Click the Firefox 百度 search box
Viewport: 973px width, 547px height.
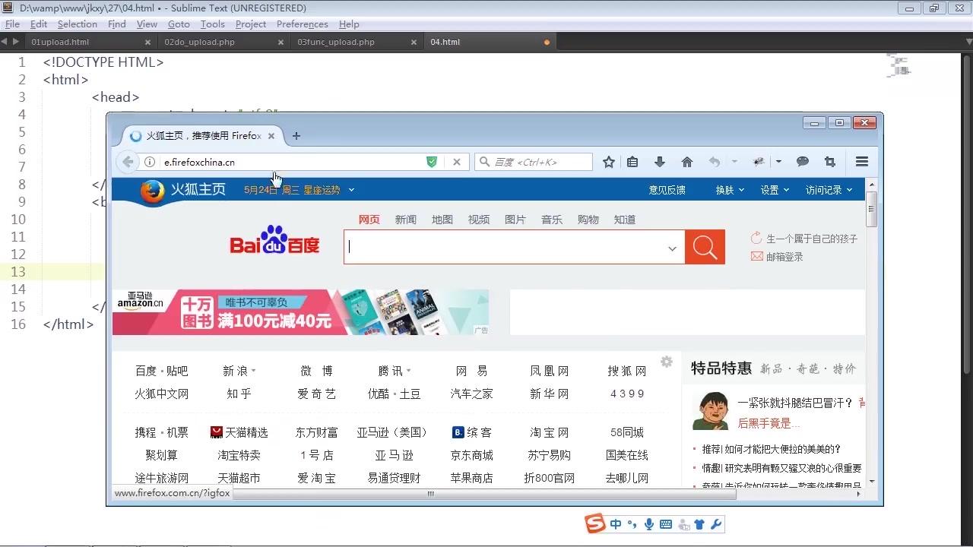click(533, 162)
